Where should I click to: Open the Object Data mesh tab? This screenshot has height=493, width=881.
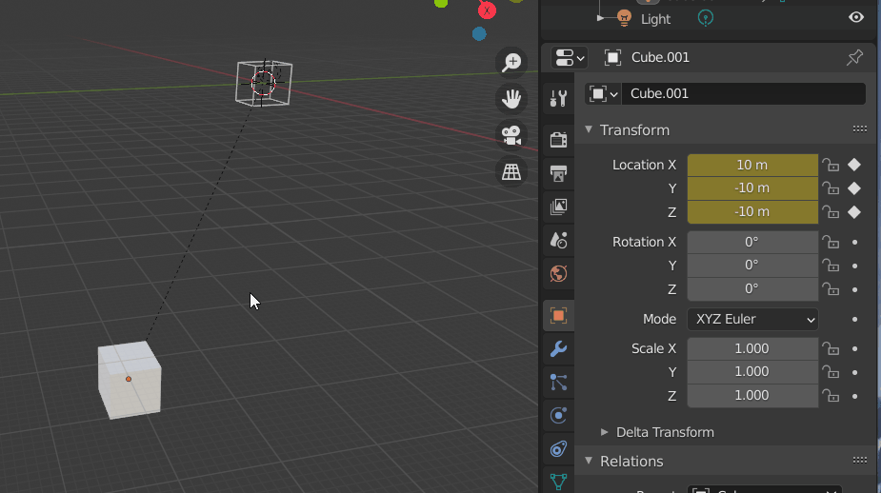(x=558, y=482)
